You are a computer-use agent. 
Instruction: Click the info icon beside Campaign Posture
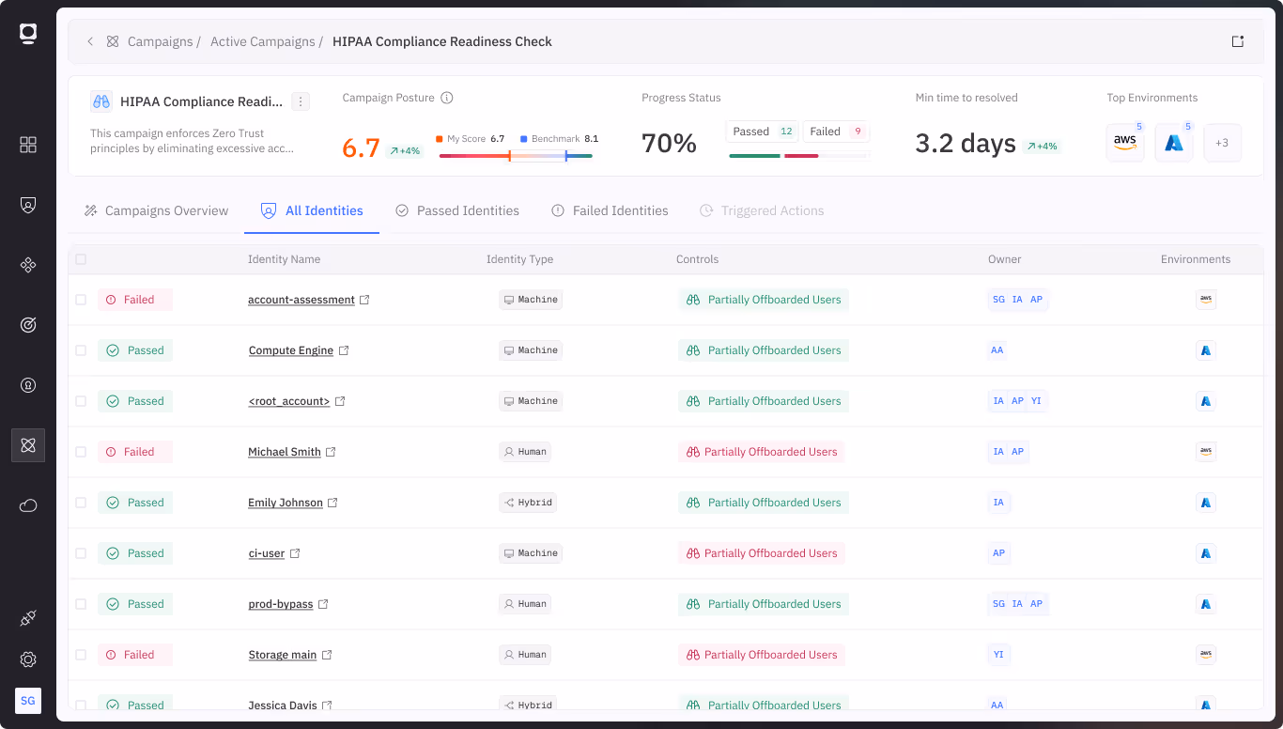[447, 98]
